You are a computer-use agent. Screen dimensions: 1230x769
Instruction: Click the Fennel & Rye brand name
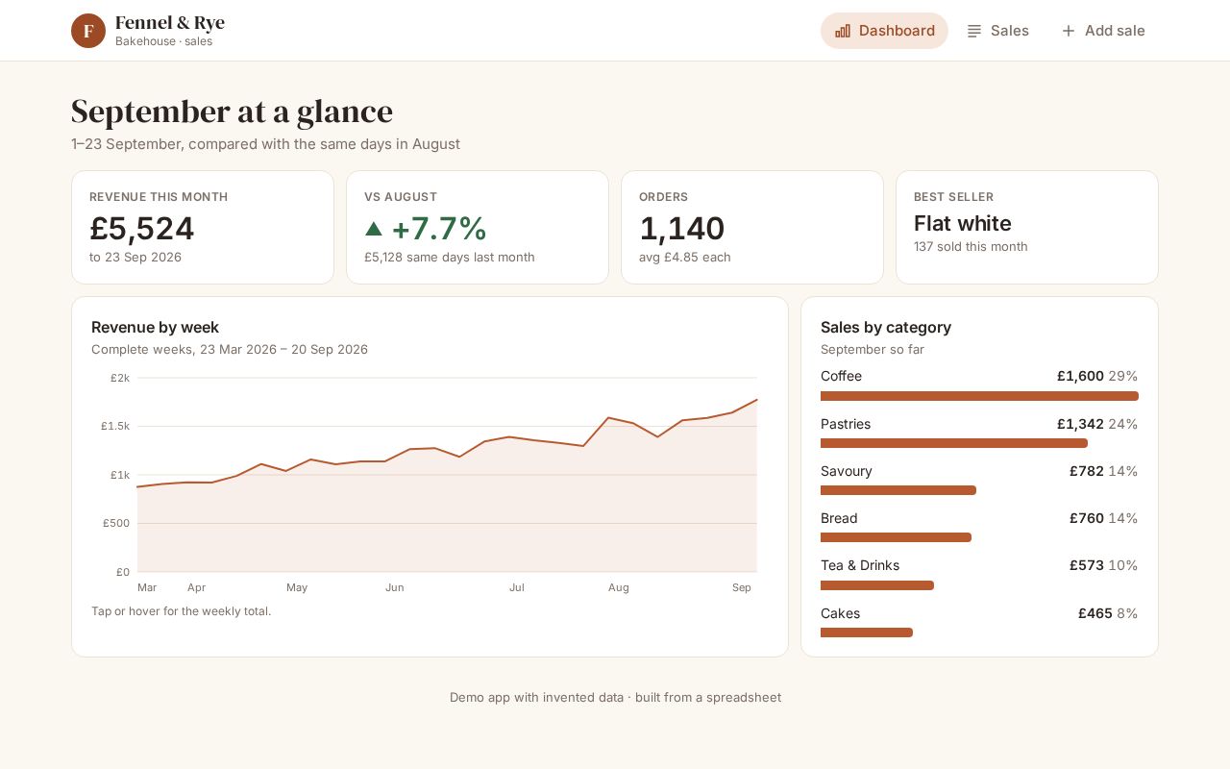(x=170, y=23)
